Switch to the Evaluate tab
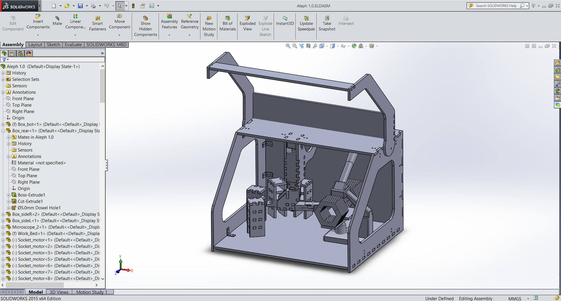The image size is (561, 301). point(73,44)
